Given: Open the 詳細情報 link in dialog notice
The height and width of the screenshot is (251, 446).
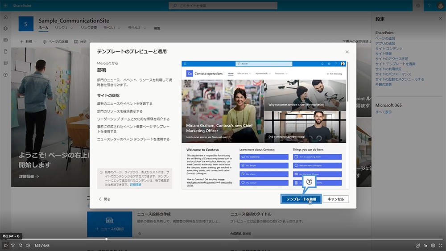Looking at the screenshot, I should click(136, 185).
